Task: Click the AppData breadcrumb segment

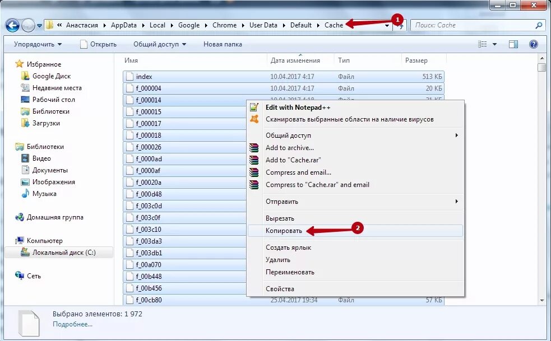Action: [124, 25]
